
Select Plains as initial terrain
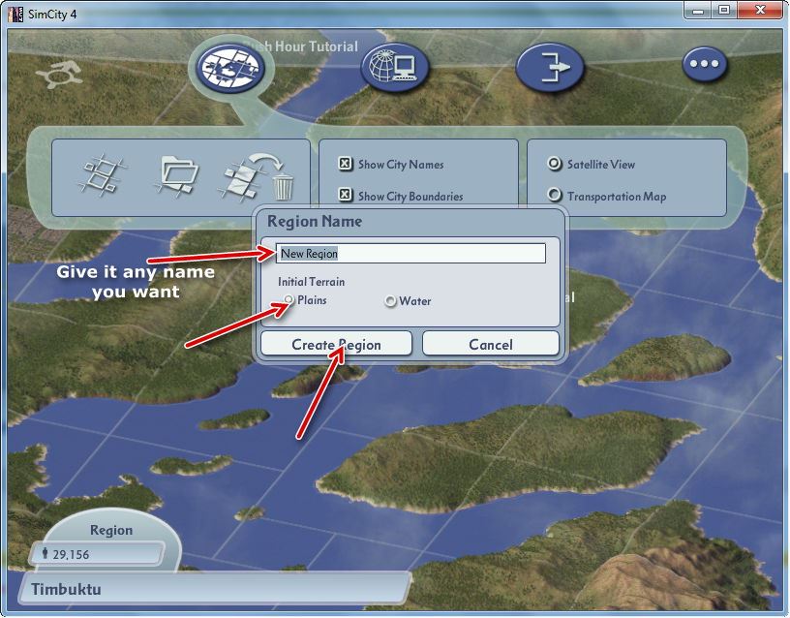[x=289, y=300]
